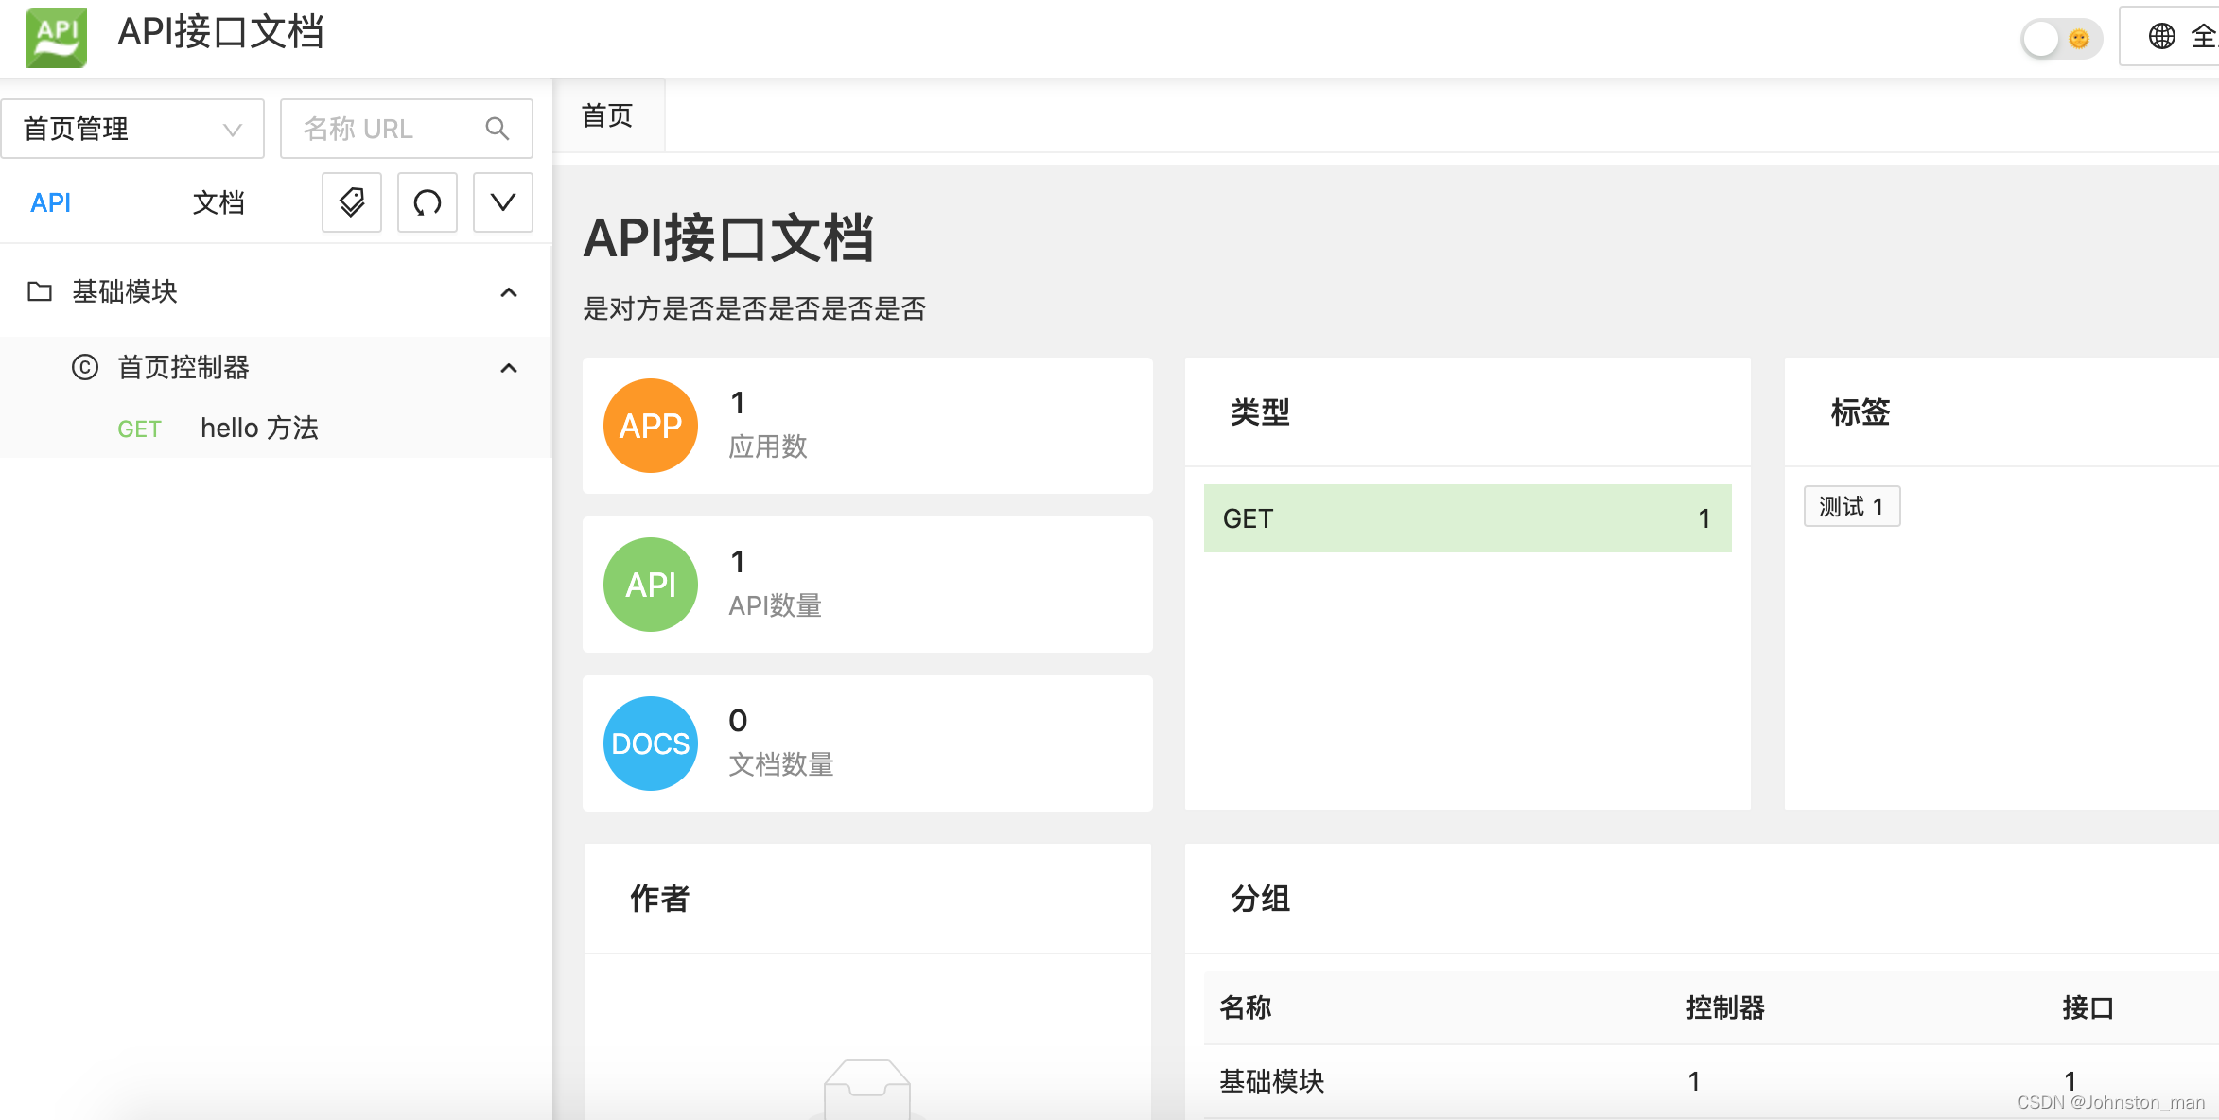Click the globe language icon

click(2162, 37)
